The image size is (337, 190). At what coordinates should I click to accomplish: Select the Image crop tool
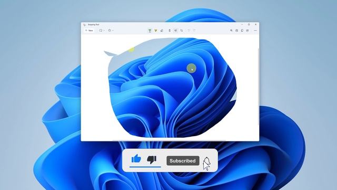pyautogui.click(x=182, y=31)
